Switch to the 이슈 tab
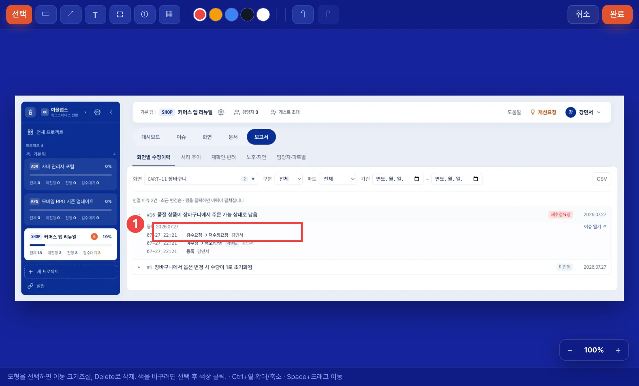This screenshot has width=639, height=386. pos(181,137)
